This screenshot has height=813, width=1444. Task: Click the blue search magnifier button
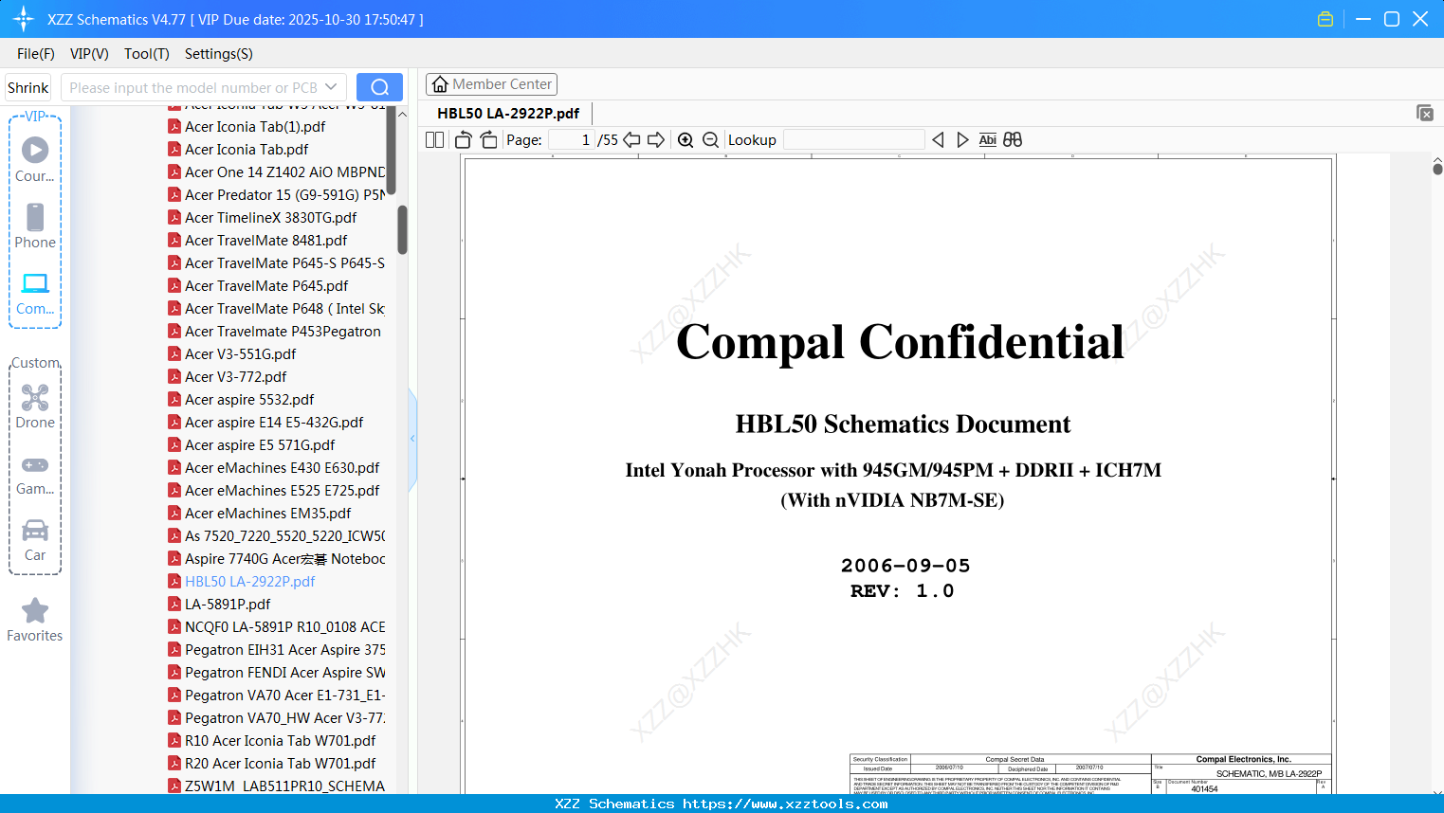(x=379, y=87)
